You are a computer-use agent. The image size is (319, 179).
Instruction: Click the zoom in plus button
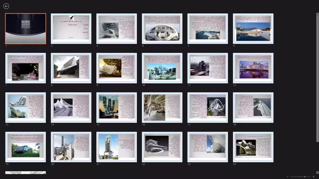[x=314, y=177]
